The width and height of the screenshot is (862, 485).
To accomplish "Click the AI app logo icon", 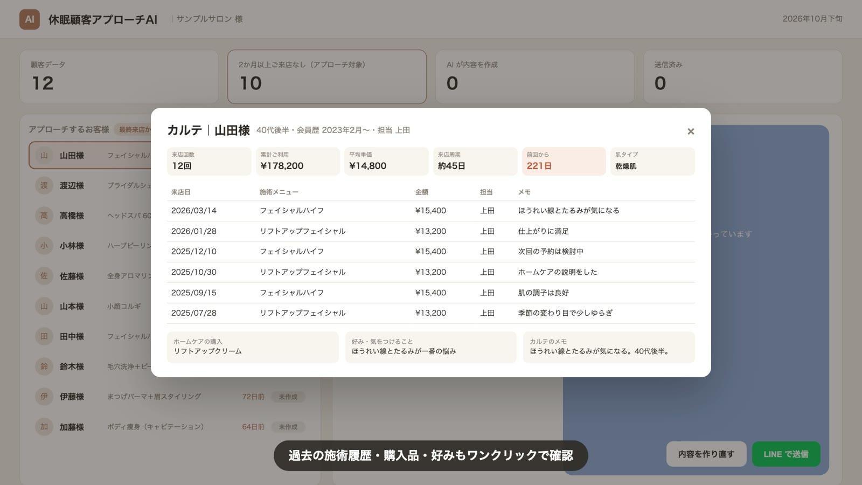I will [x=30, y=19].
